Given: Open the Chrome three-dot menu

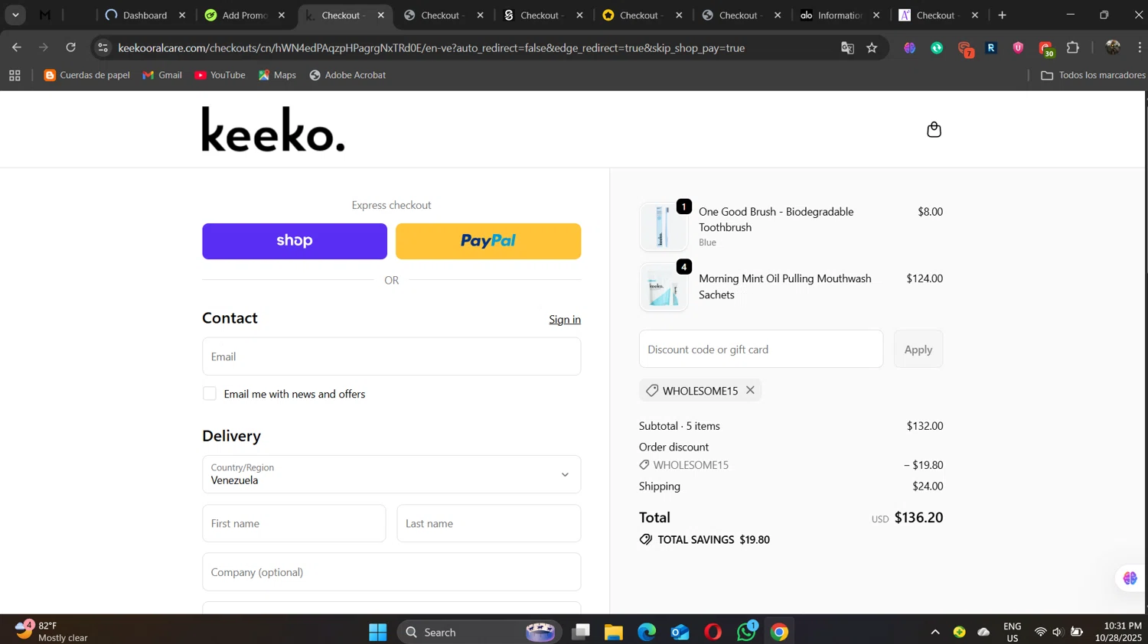Looking at the screenshot, I should [1140, 47].
